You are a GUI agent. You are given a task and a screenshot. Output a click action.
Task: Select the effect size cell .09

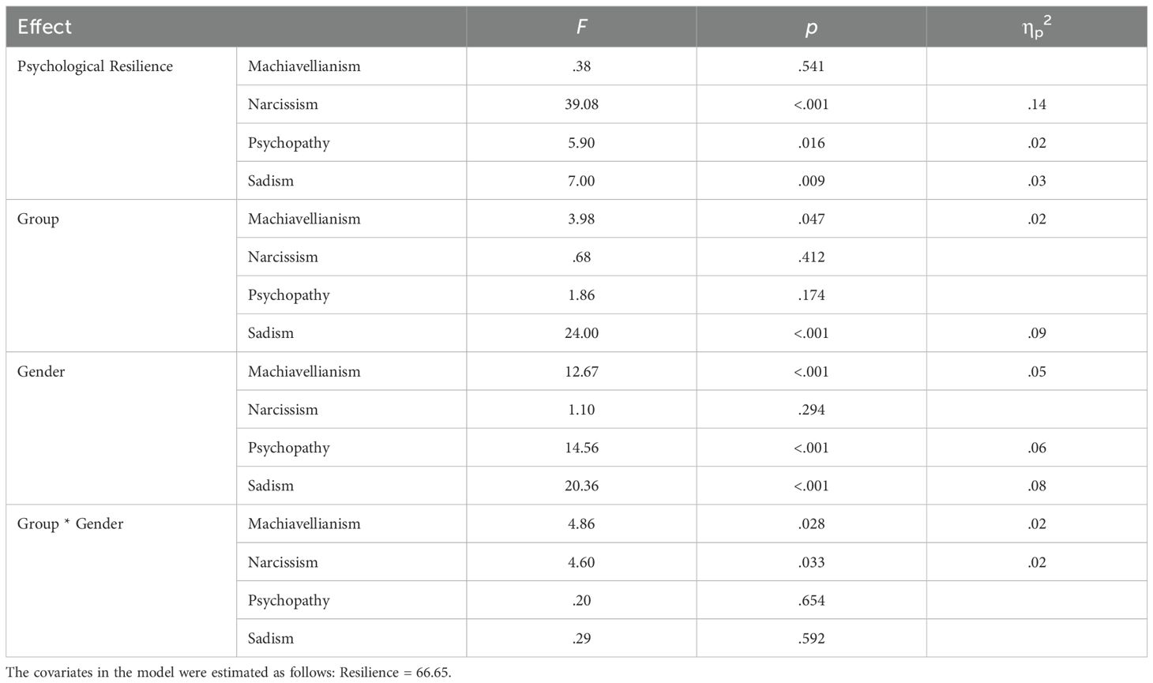[1036, 333]
